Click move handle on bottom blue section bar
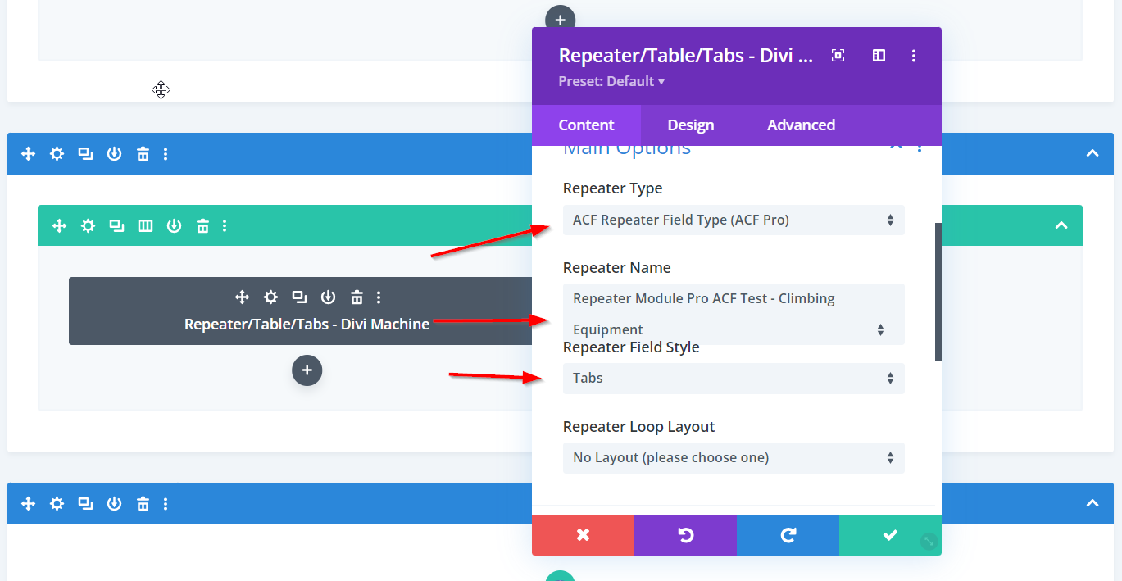Image resolution: width=1122 pixels, height=581 pixels. (28, 503)
